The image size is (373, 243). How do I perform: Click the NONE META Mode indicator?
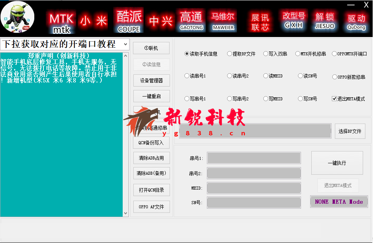coord(339,202)
